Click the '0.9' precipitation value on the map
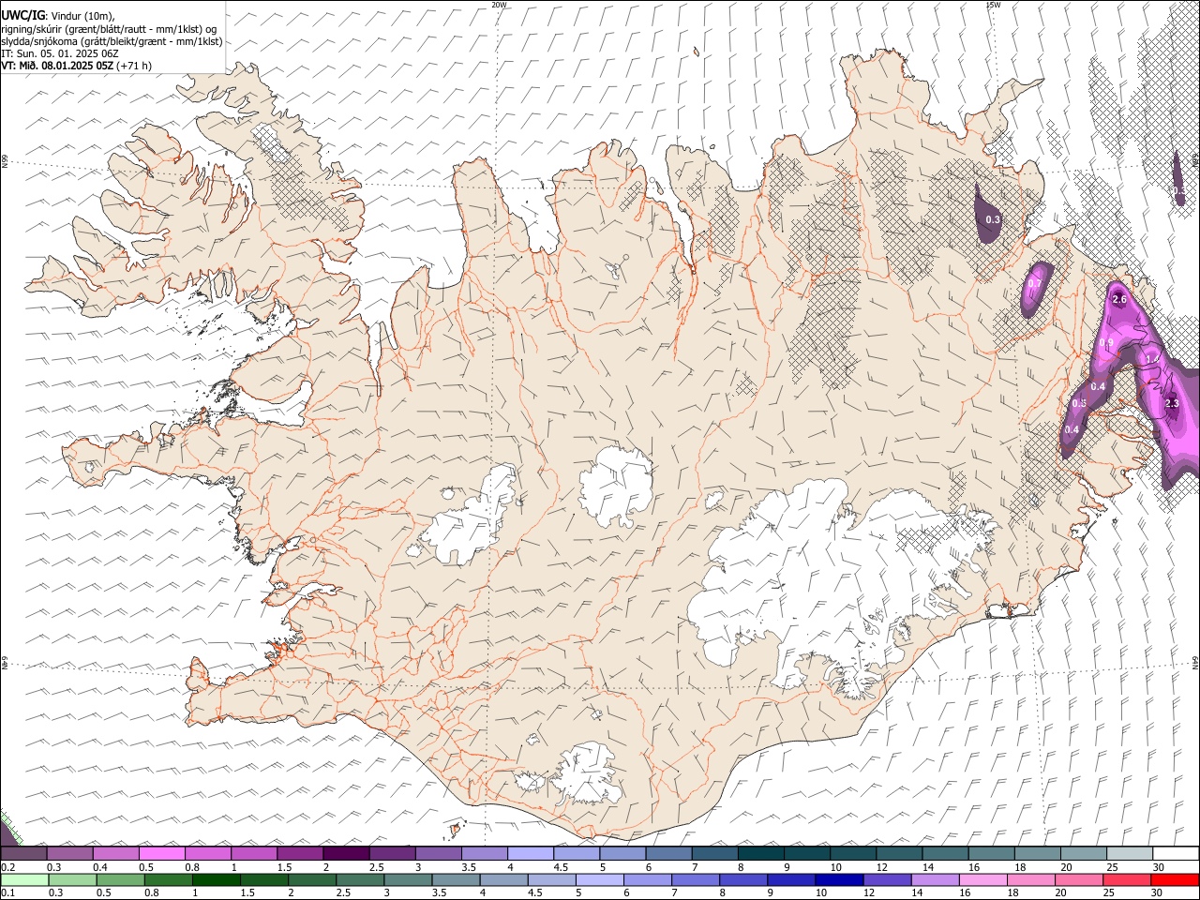 coord(1106,343)
